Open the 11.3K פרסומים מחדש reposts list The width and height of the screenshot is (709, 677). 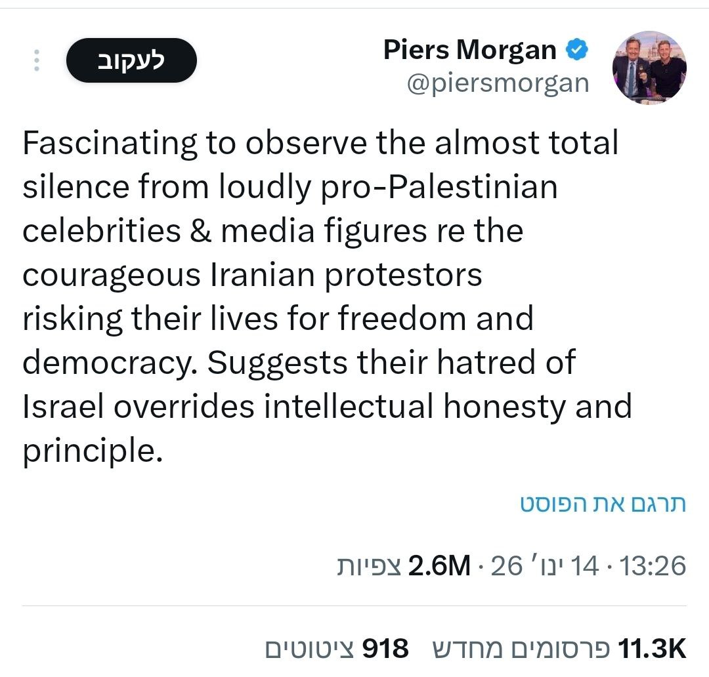coord(559,649)
